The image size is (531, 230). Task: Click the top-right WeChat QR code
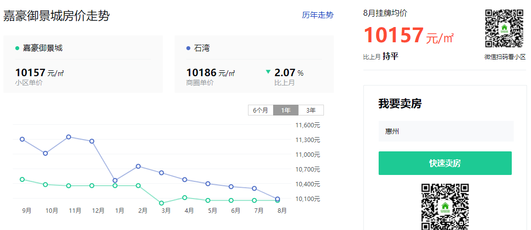[504, 29]
